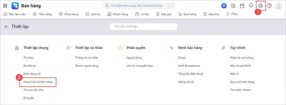The height and width of the screenshot is (105, 286).
Task: Open Quy trình bán hàng setting
Action: coord(242,82)
